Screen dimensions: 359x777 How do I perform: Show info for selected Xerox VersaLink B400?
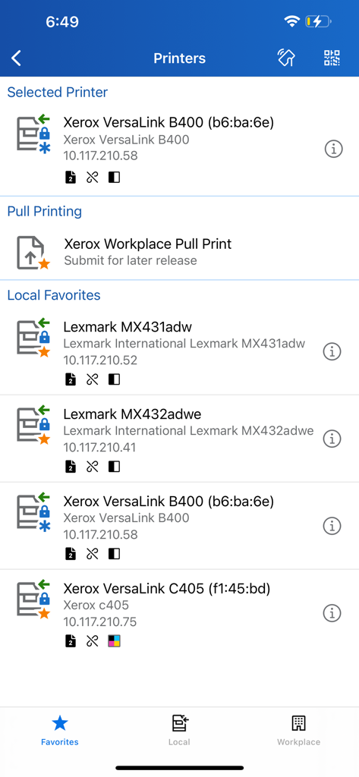tap(334, 148)
